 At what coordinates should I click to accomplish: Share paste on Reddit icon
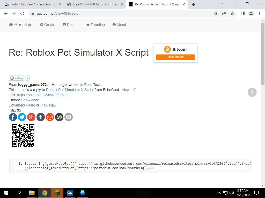pos(50,117)
